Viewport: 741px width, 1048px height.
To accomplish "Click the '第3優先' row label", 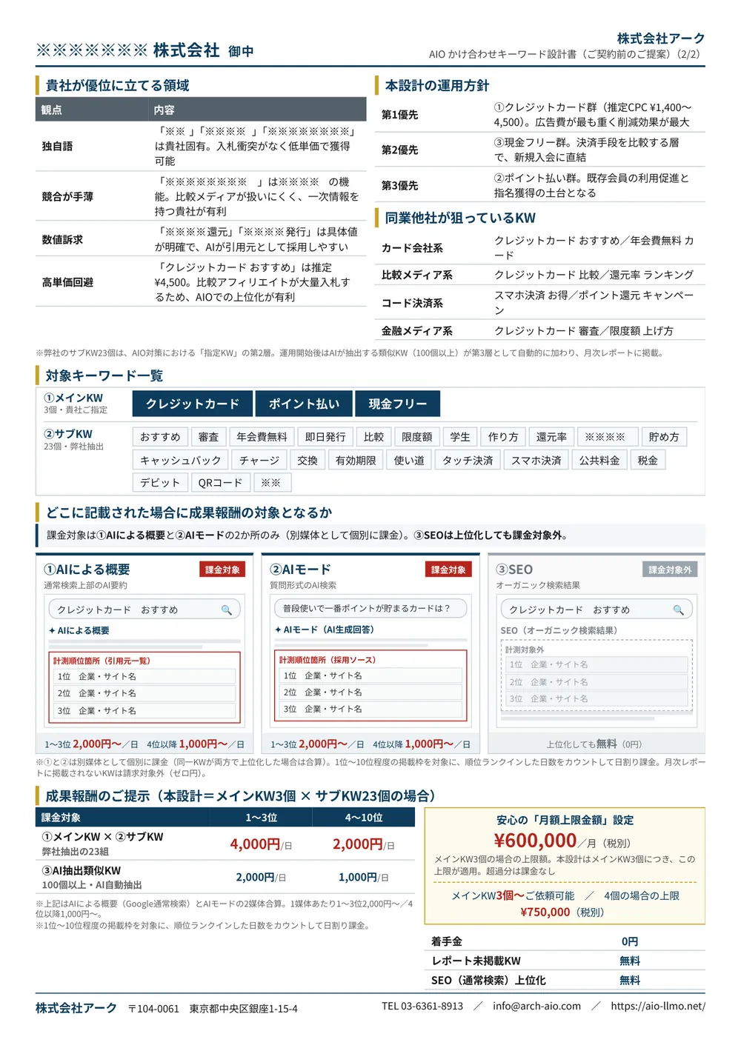I will pyautogui.click(x=400, y=185).
